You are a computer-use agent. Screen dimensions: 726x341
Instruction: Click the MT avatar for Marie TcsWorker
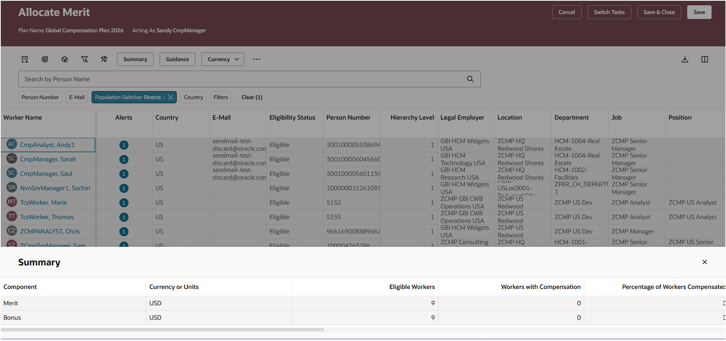pyautogui.click(x=12, y=202)
